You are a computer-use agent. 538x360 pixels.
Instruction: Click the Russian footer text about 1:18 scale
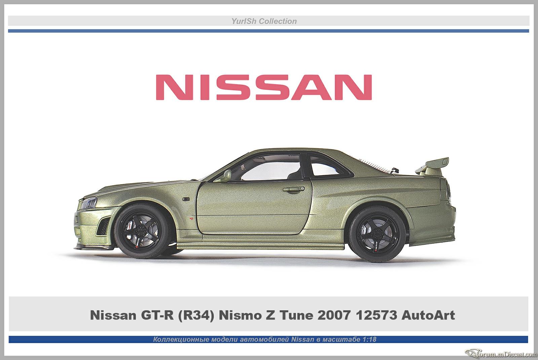265,339
